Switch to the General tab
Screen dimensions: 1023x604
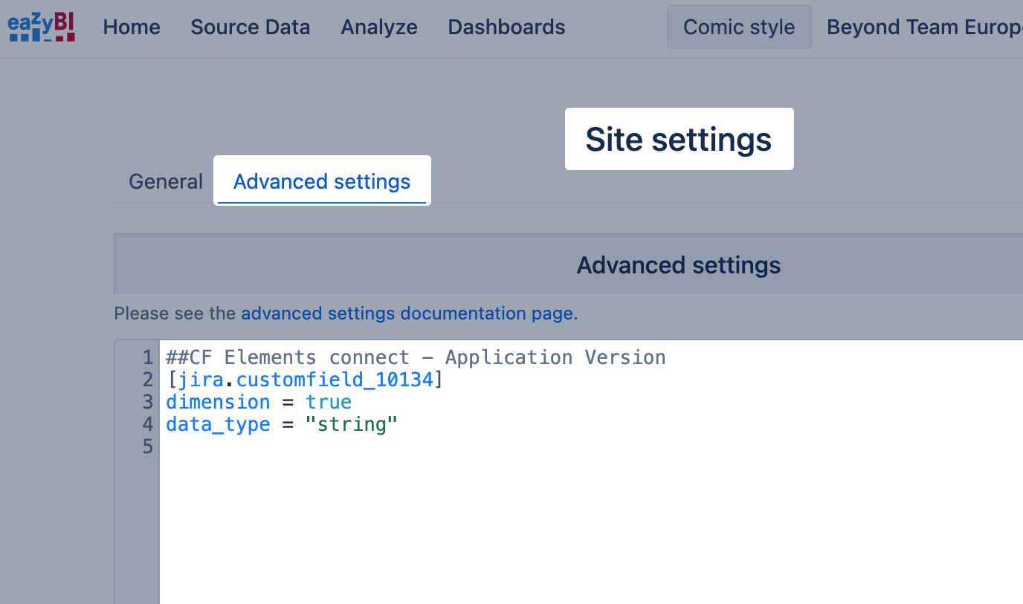tap(166, 182)
